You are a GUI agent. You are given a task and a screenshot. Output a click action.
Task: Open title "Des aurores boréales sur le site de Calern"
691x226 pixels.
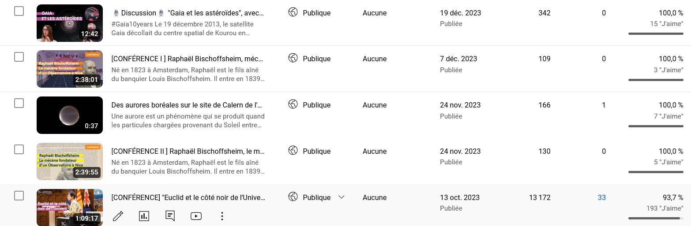[187, 105]
